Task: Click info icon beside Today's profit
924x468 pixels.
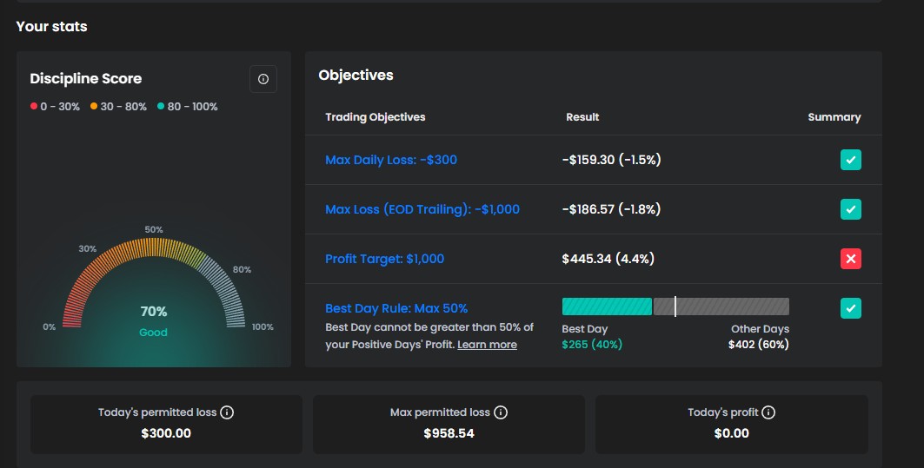Action: coord(768,412)
